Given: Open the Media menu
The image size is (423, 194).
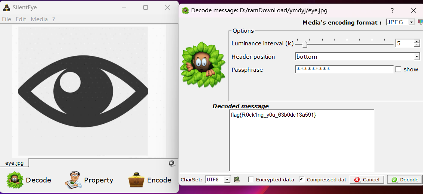Looking at the screenshot, I should (x=39, y=19).
